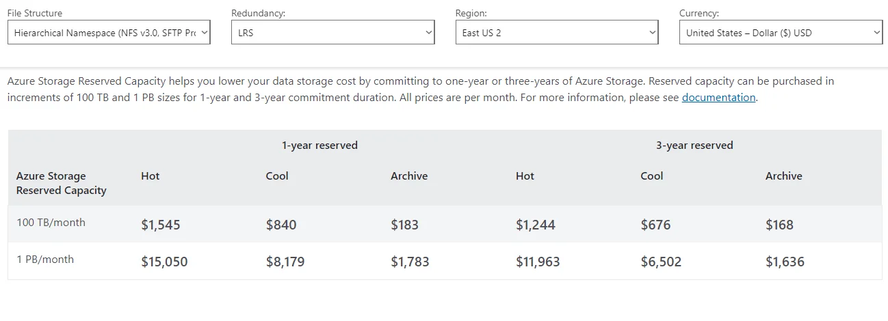Select the $8,179 price cell

point(285,262)
